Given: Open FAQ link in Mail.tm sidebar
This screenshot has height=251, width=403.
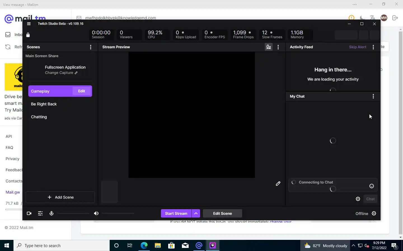Looking at the screenshot, I should coord(9,148).
